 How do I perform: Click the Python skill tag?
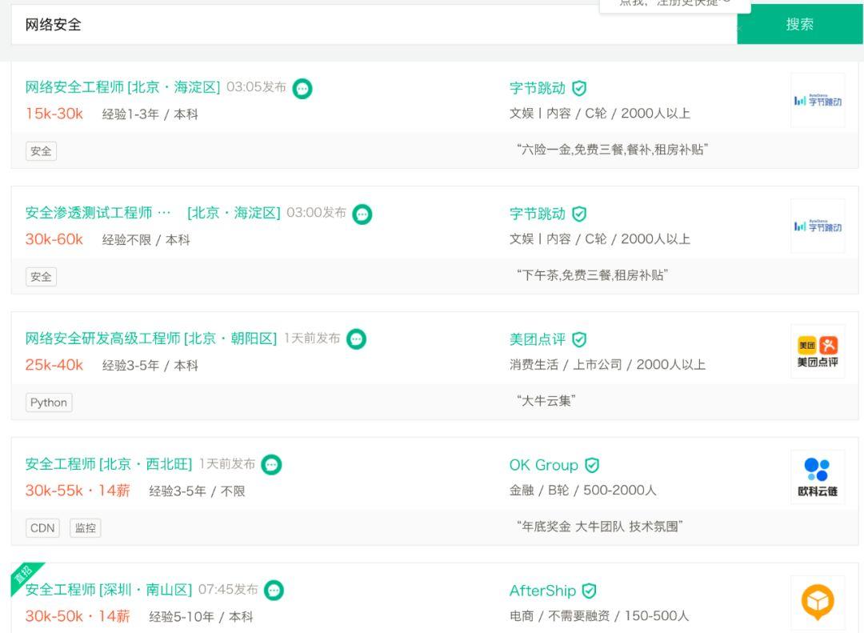coord(49,403)
